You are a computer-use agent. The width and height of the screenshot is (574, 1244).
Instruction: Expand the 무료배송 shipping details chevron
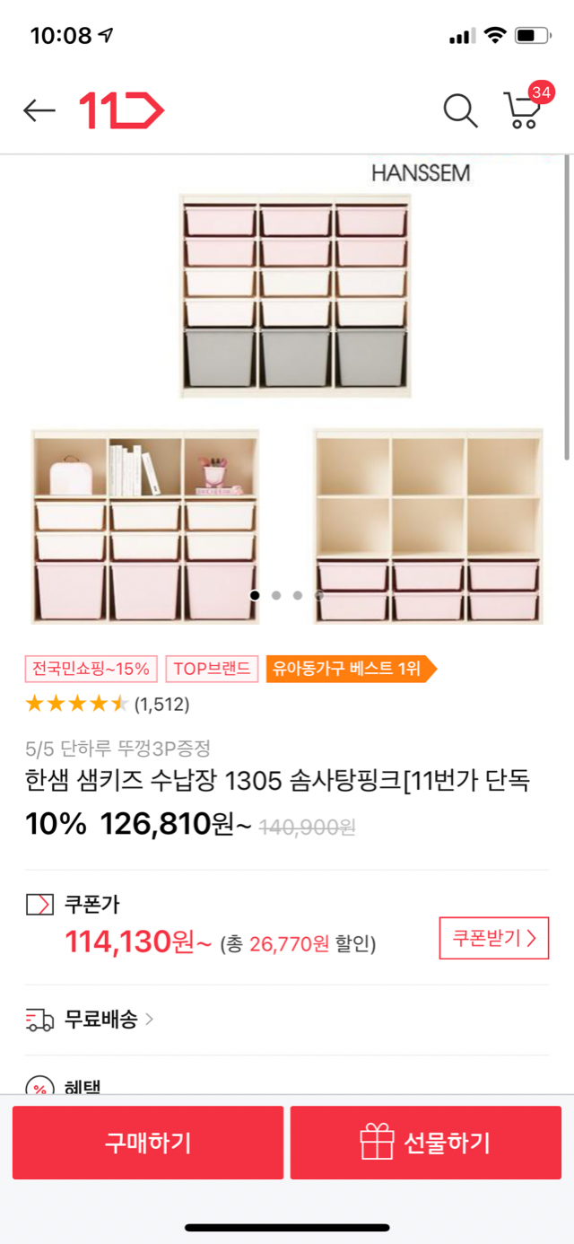(150, 1020)
